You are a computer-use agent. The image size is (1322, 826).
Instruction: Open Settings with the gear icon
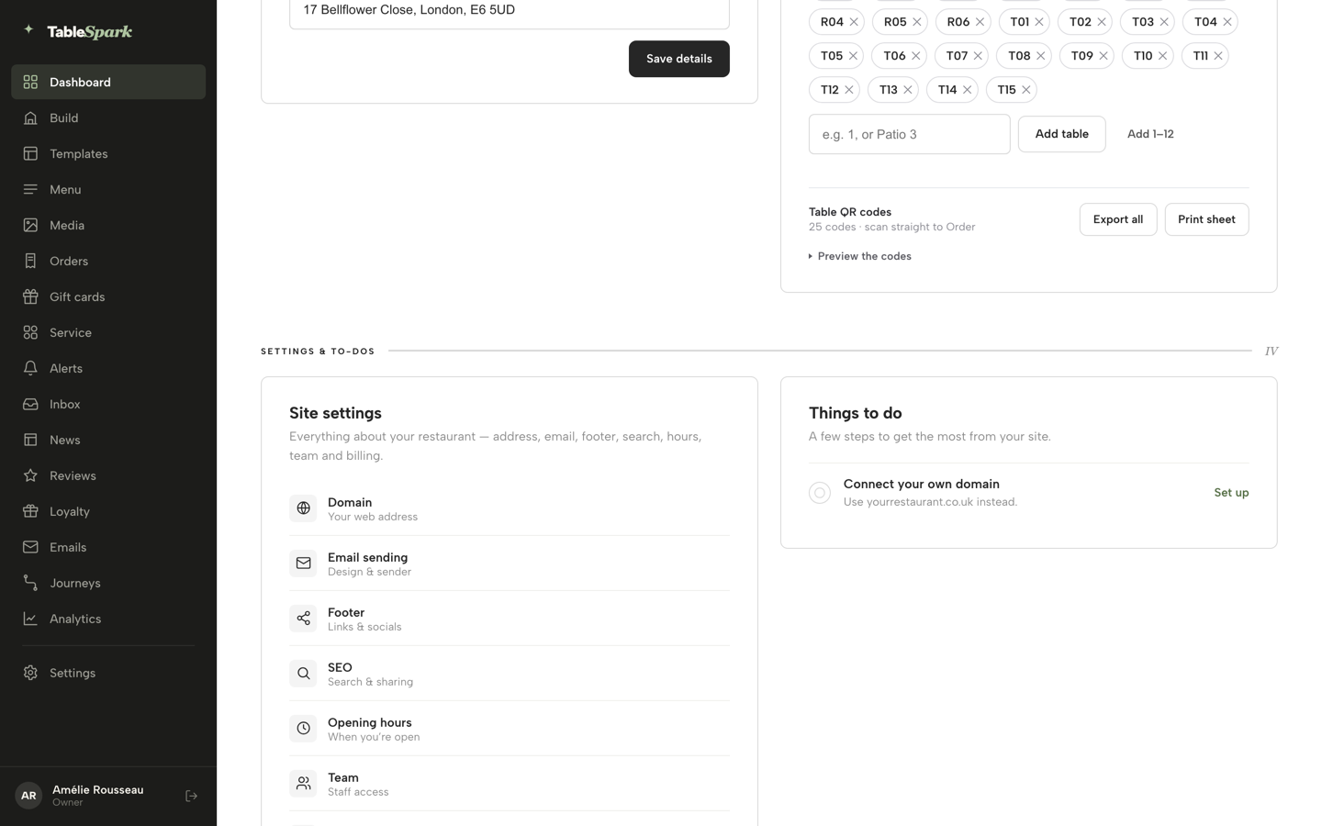pos(108,673)
